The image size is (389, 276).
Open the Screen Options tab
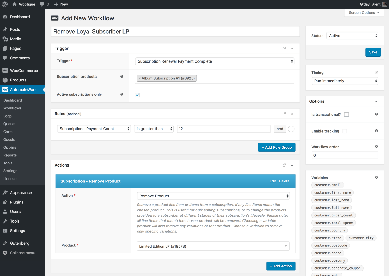coord(364,13)
